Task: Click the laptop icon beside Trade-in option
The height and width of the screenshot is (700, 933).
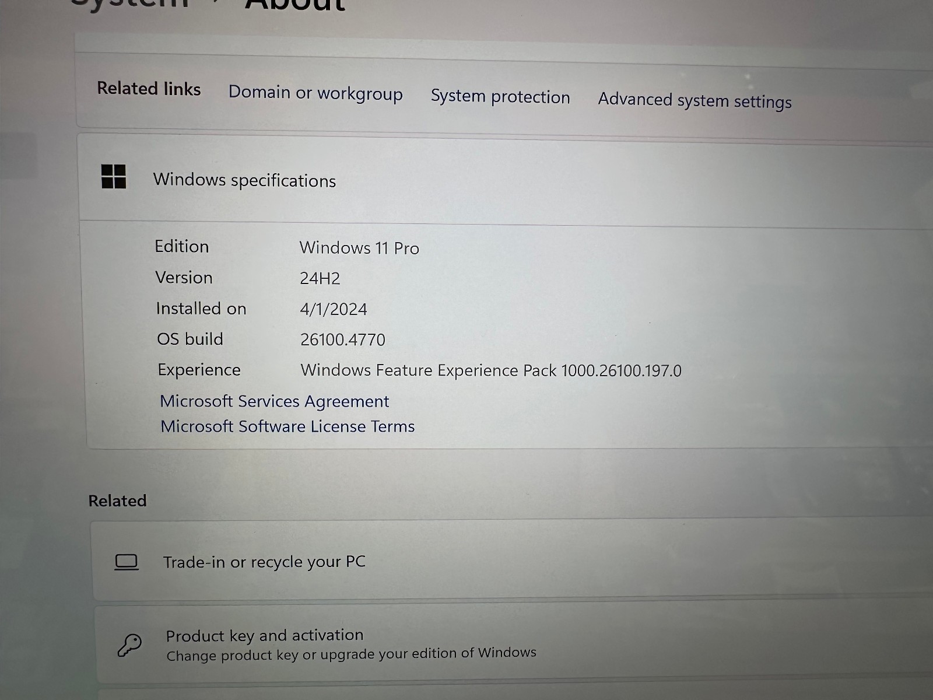Action: click(127, 562)
